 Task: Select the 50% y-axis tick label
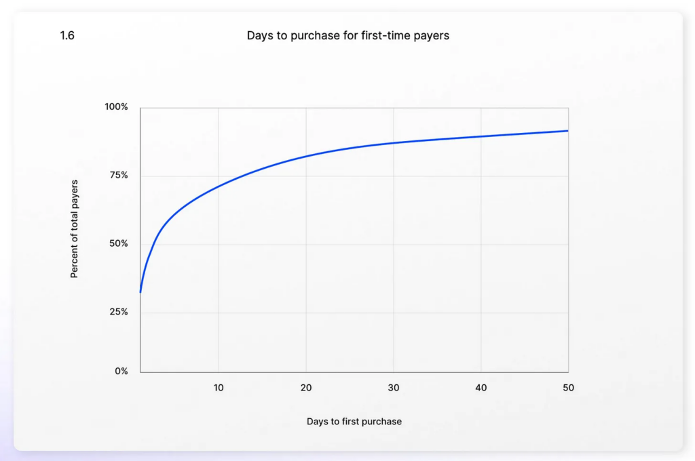point(118,243)
